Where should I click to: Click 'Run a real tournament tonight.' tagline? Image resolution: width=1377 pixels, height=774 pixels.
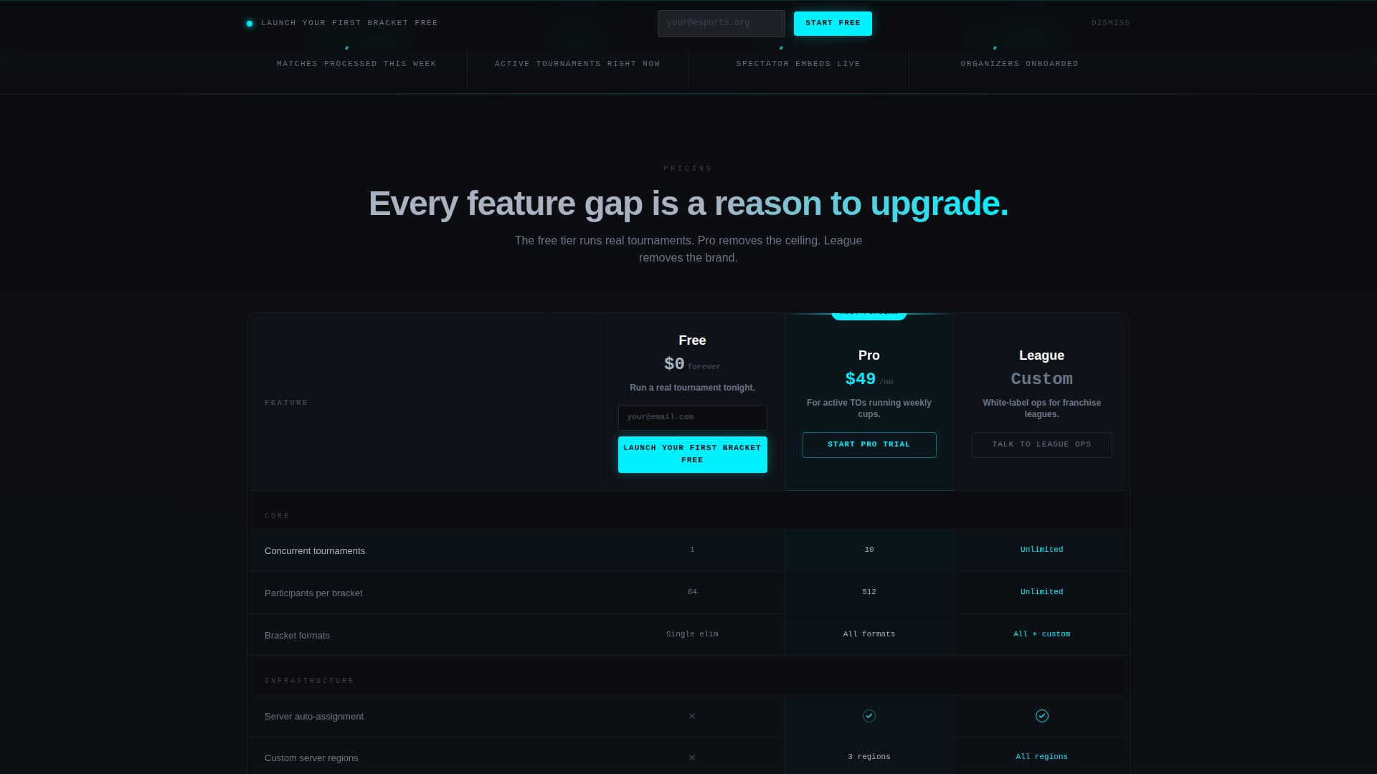[692, 388]
